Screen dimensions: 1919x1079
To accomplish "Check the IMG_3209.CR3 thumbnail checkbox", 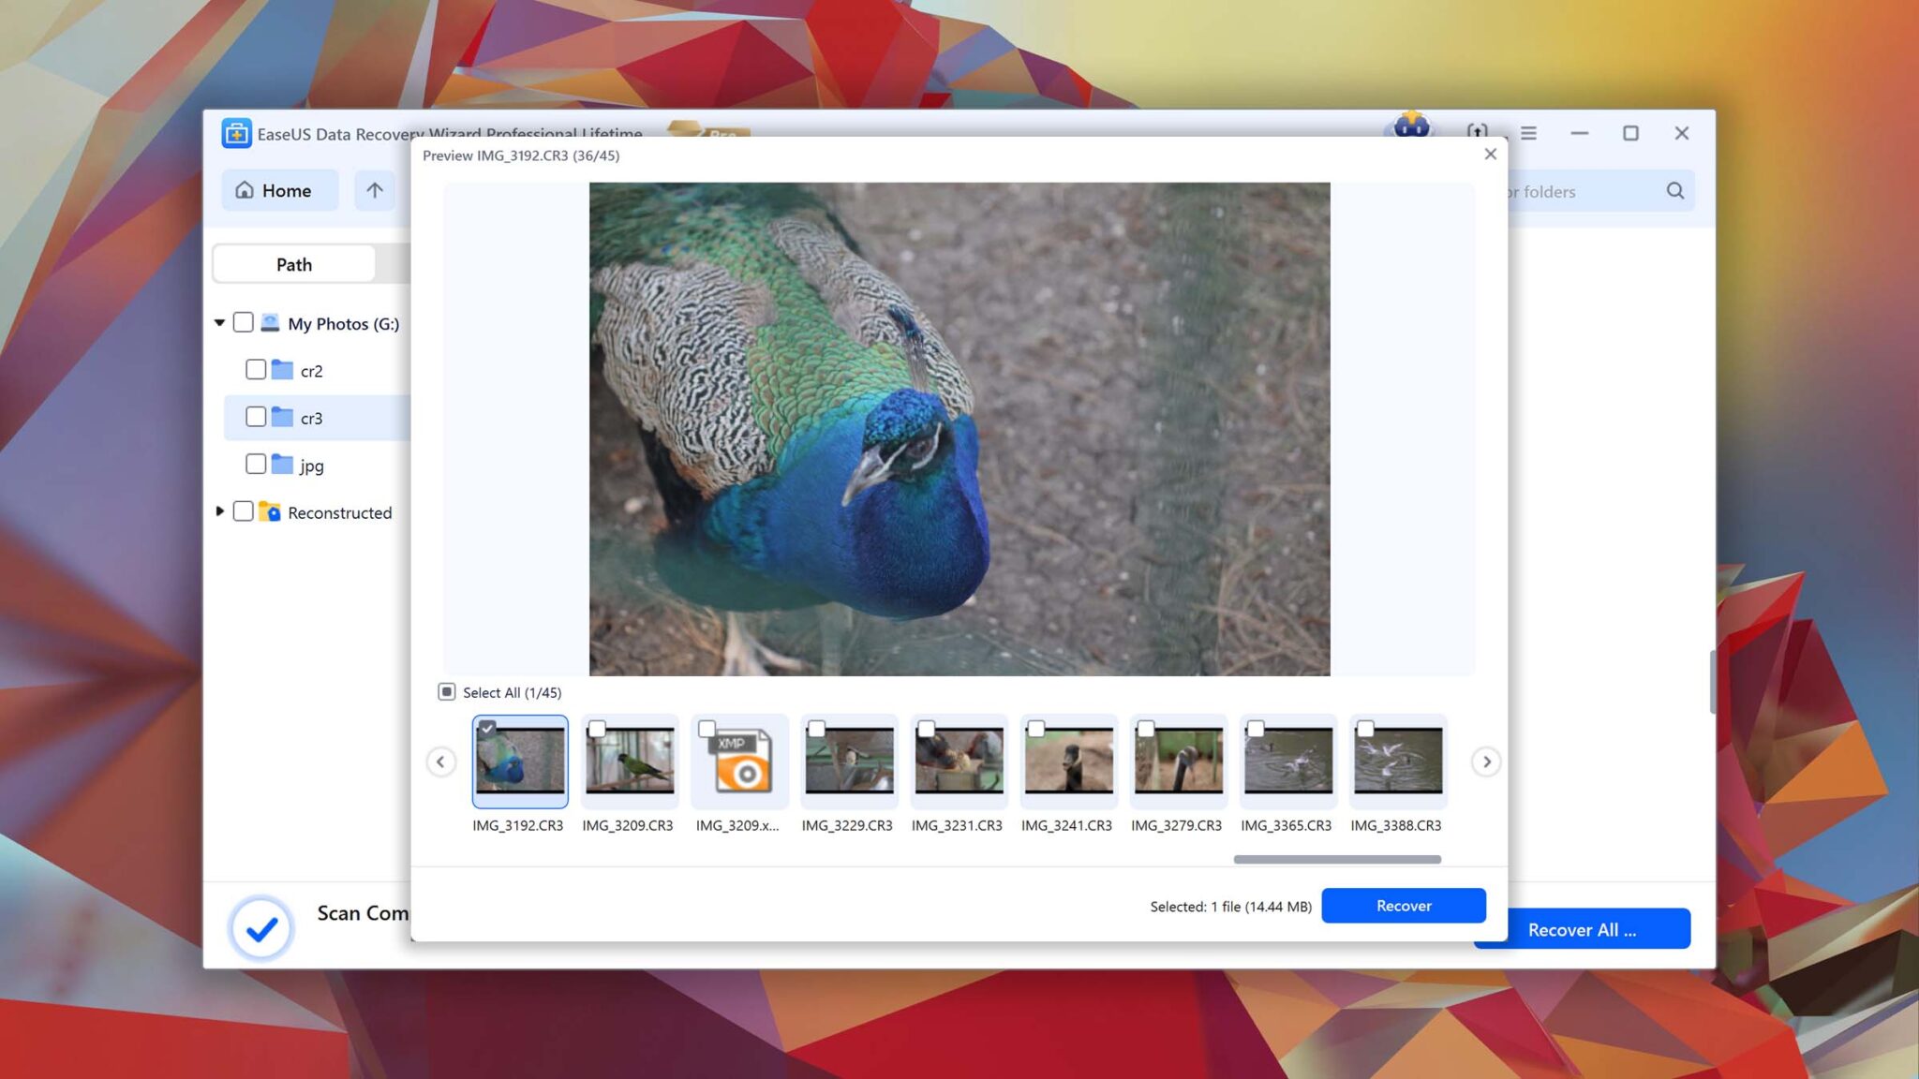I will (x=597, y=729).
